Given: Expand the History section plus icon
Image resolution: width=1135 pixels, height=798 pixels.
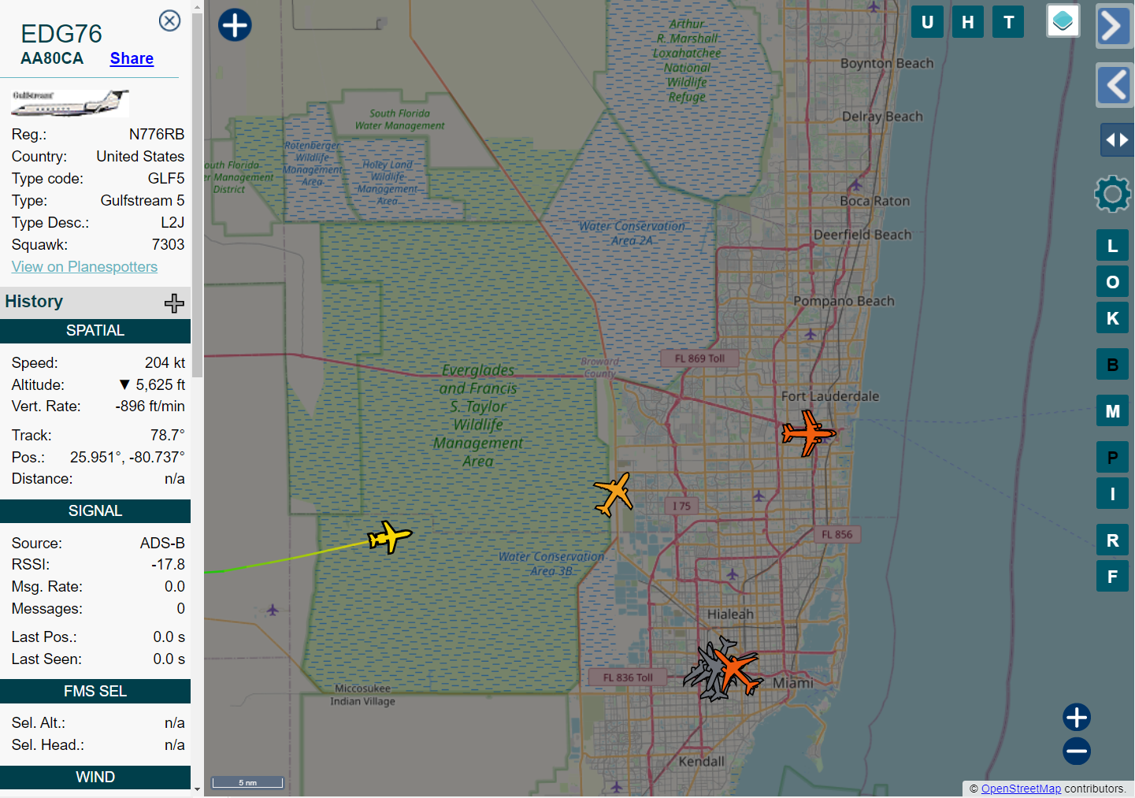Looking at the screenshot, I should pyautogui.click(x=174, y=303).
